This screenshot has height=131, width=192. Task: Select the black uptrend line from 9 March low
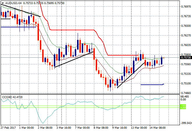131,75
